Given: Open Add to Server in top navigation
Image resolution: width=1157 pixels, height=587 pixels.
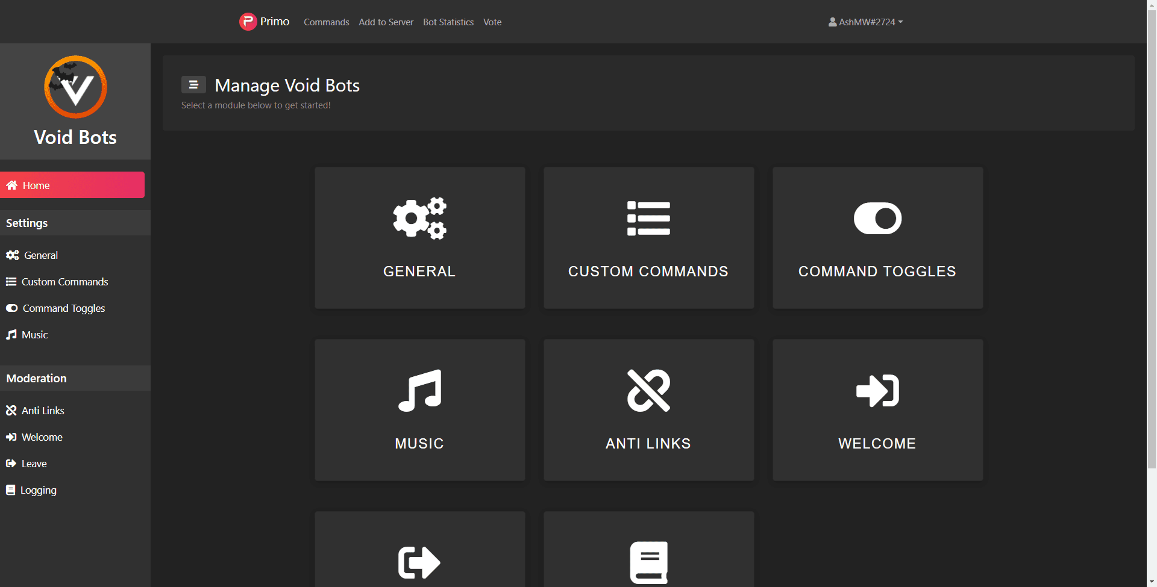Looking at the screenshot, I should 386,22.
